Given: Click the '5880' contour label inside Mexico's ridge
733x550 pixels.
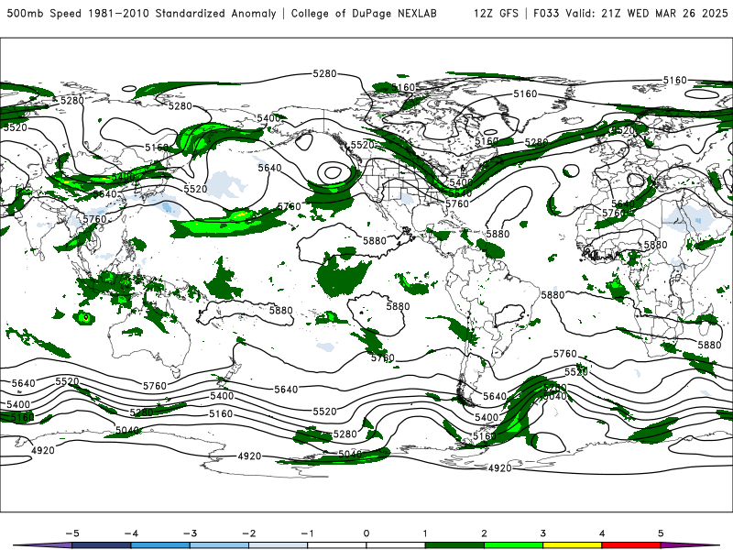Looking at the screenshot, I should [x=375, y=240].
